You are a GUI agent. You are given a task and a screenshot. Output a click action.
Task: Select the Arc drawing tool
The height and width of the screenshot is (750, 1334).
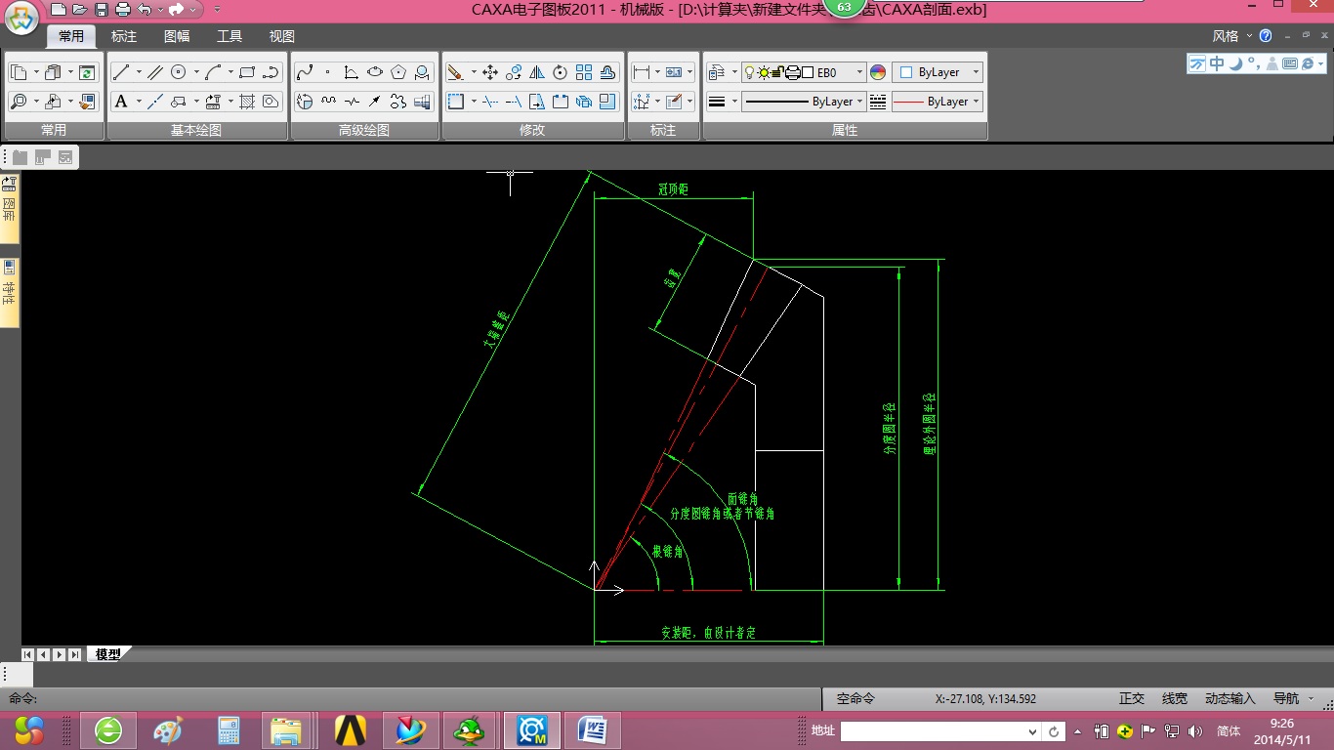[x=213, y=72]
